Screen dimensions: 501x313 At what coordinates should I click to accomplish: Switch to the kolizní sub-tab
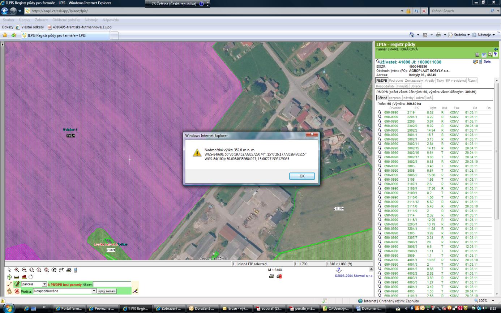[x=420, y=98]
